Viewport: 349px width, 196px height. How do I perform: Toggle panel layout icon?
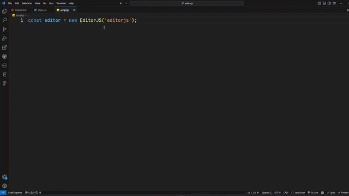324,3
